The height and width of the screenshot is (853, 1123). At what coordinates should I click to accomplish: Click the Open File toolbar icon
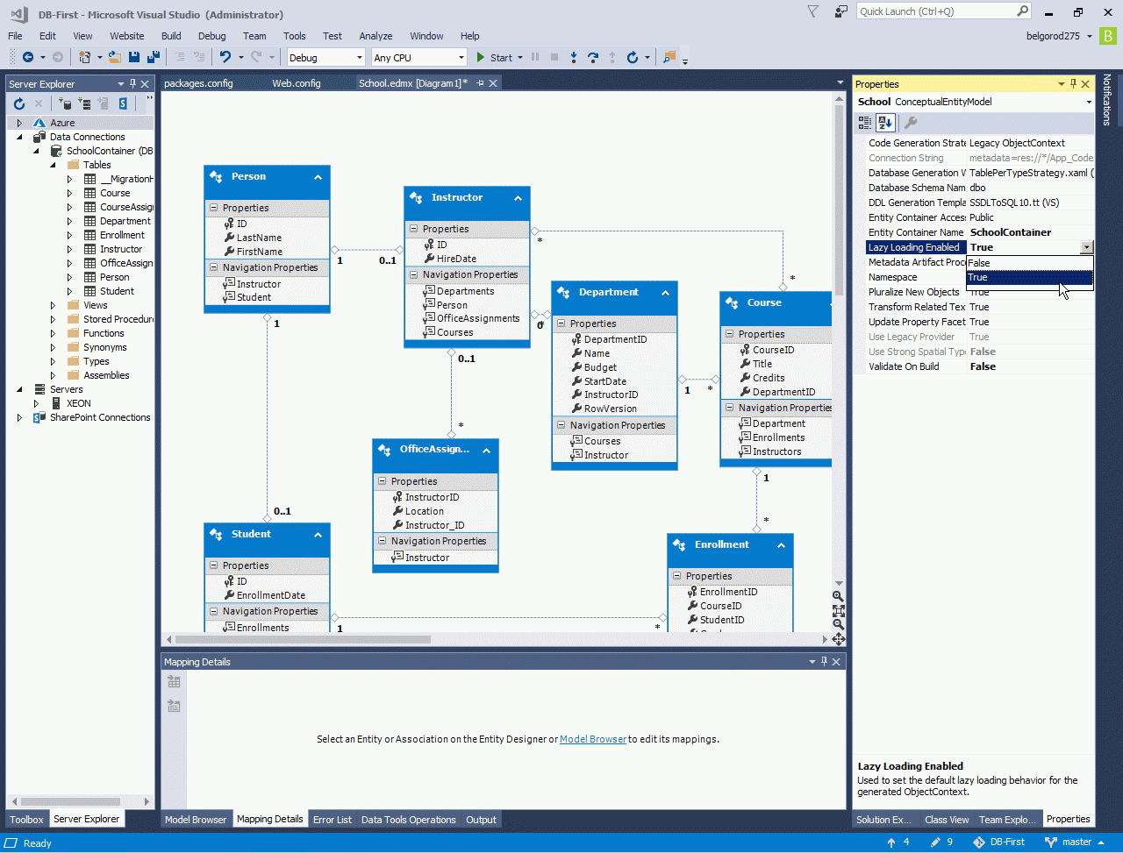(x=115, y=58)
